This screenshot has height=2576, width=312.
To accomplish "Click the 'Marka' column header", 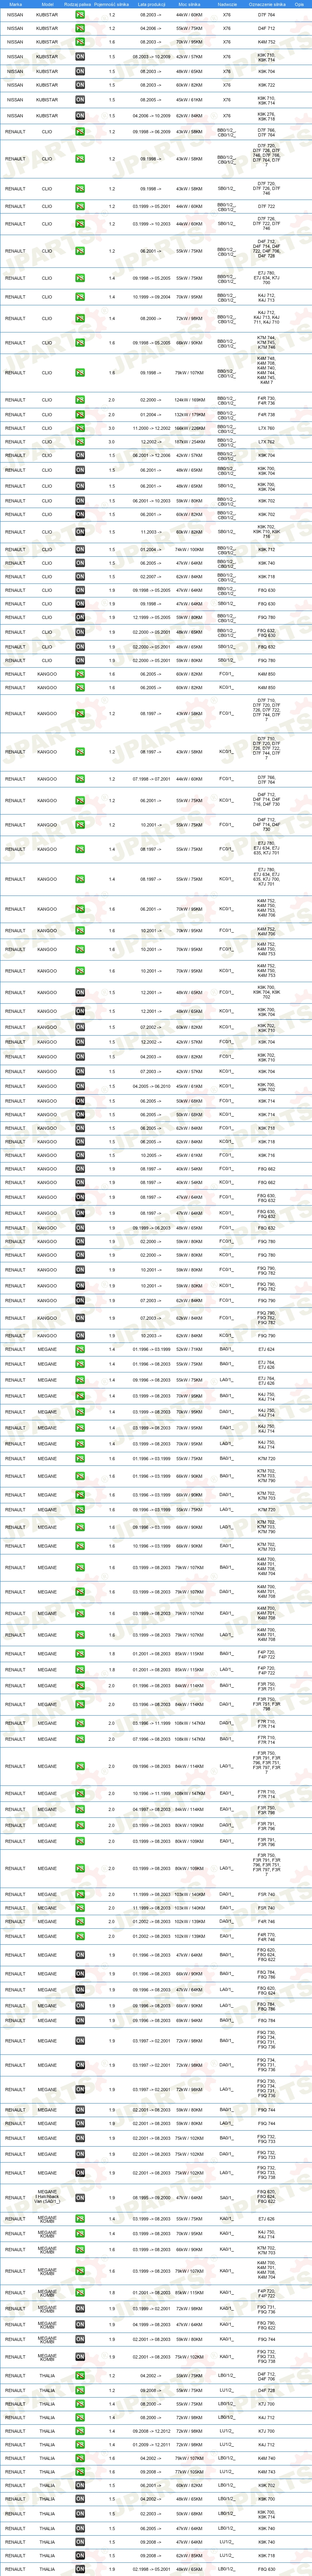I will click(x=15, y=4).
